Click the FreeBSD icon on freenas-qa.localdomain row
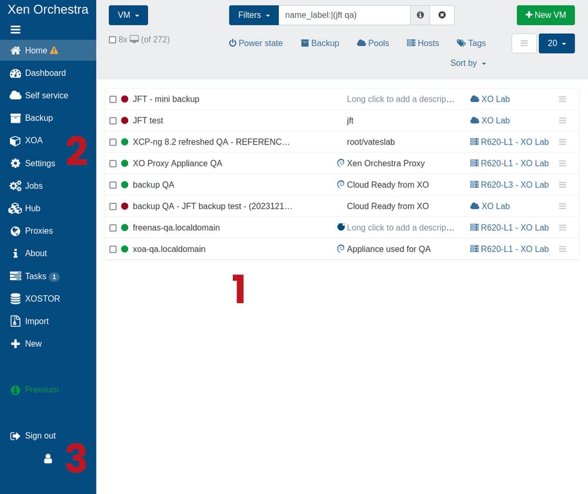 [340, 227]
